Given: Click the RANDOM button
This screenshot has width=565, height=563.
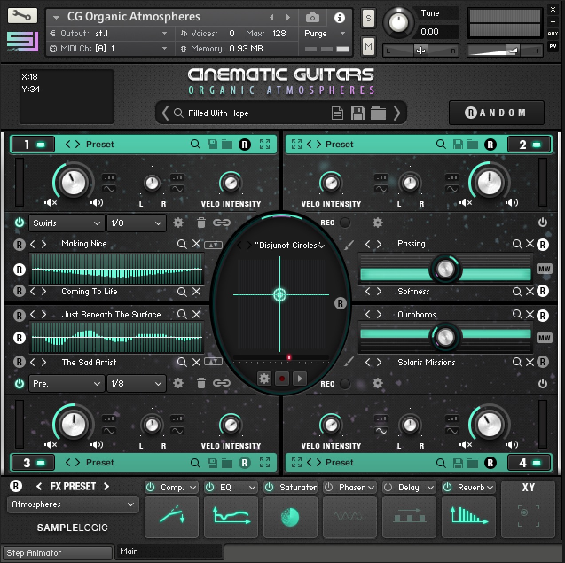Looking at the screenshot, I should (496, 113).
